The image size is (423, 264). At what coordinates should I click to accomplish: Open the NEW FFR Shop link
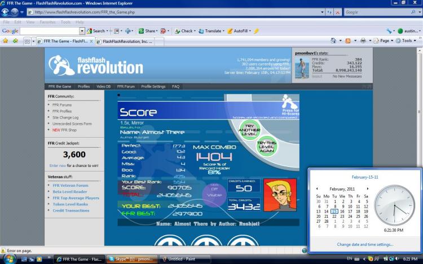64,130
